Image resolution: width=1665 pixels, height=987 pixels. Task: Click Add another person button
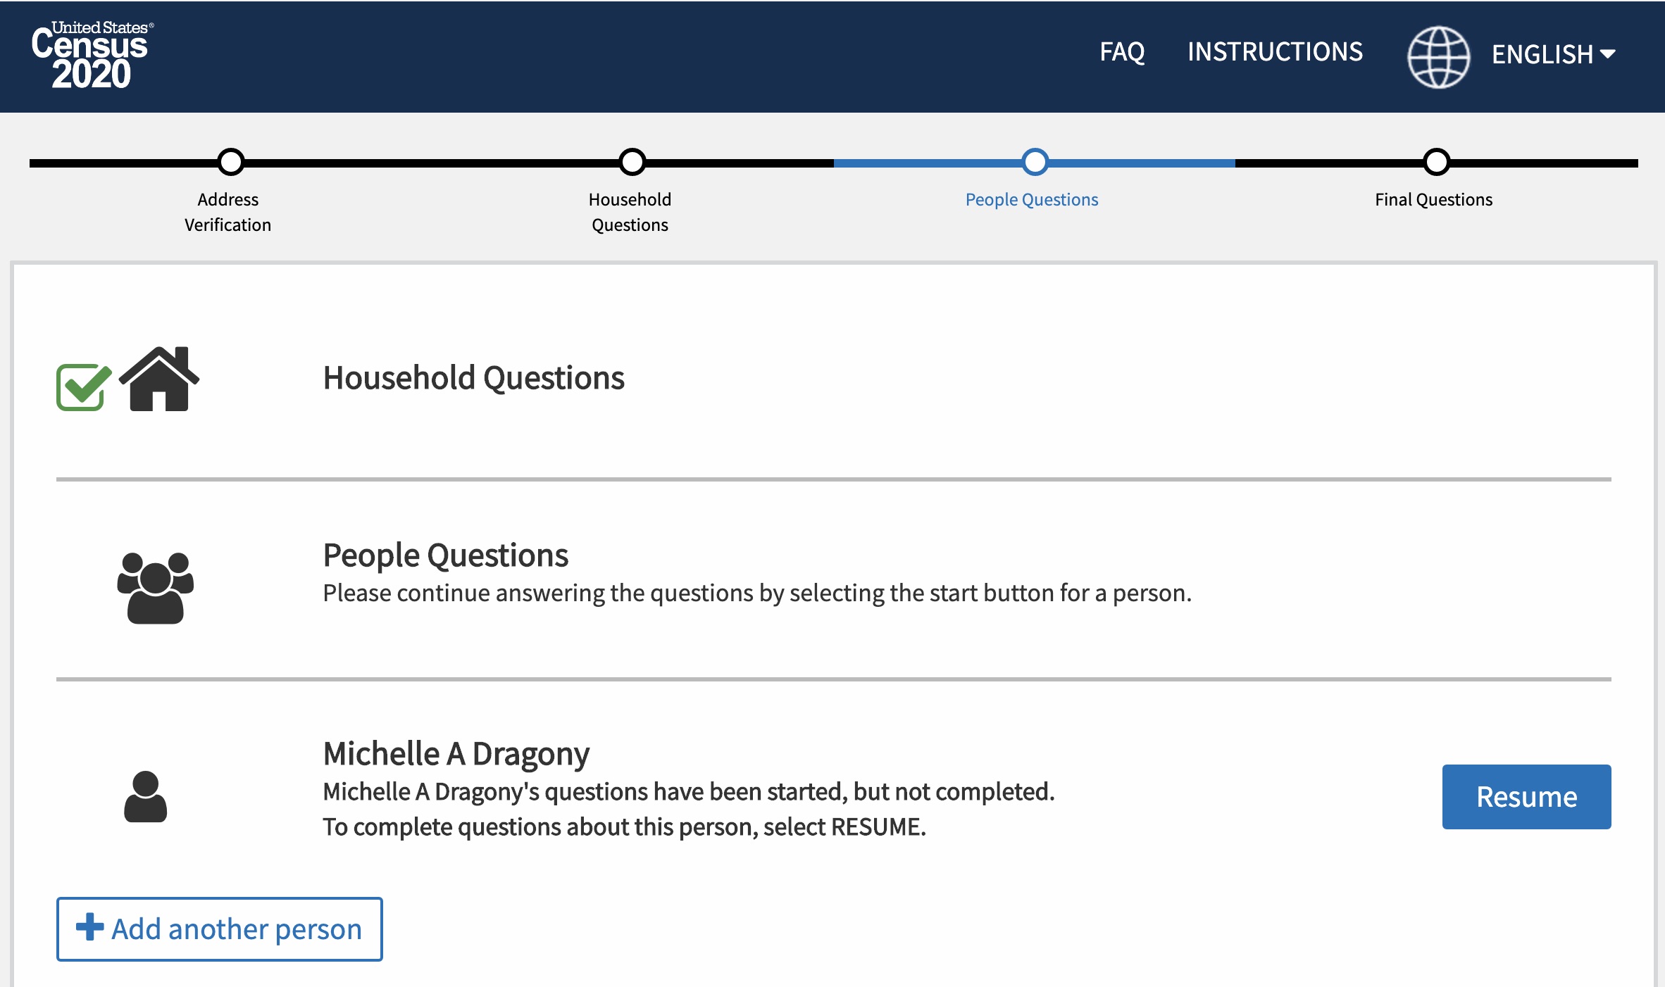(220, 929)
